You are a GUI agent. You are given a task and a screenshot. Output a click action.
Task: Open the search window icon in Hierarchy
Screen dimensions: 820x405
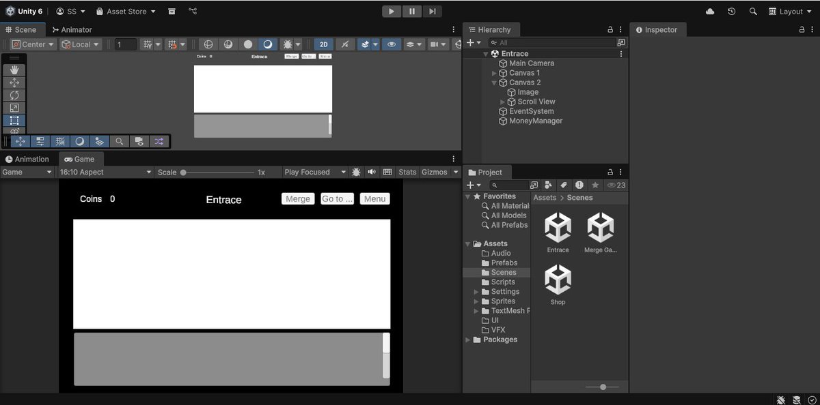tap(620, 42)
